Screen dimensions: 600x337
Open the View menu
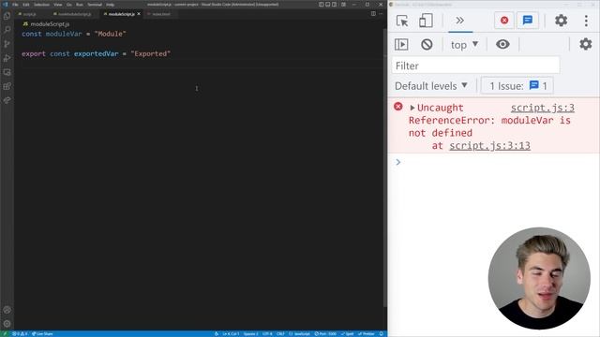tap(58, 5)
